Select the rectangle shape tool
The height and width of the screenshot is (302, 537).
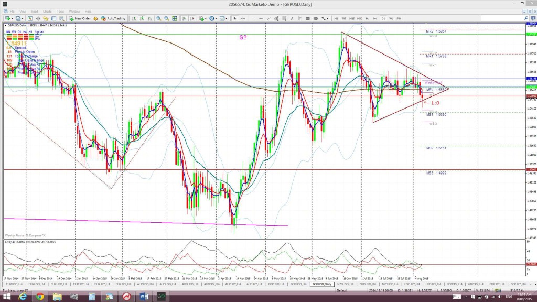coord(307,18)
